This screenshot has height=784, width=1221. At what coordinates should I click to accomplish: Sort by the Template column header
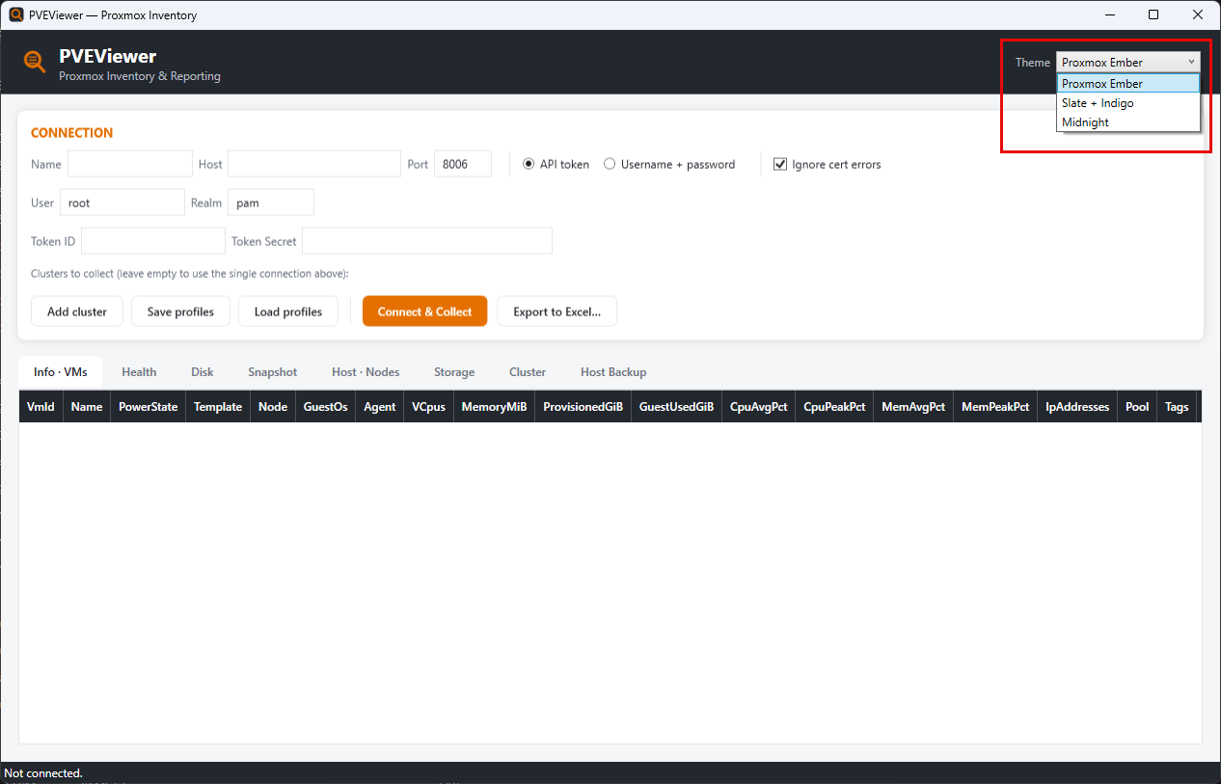coord(218,407)
